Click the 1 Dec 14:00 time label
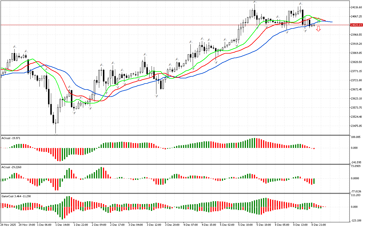This screenshot has width=366, height=228. pyautogui.click(x=62, y=225)
